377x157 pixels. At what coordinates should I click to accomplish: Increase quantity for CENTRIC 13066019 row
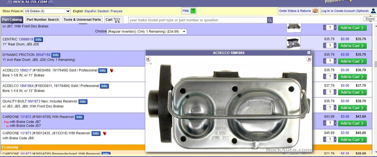click(335, 45)
